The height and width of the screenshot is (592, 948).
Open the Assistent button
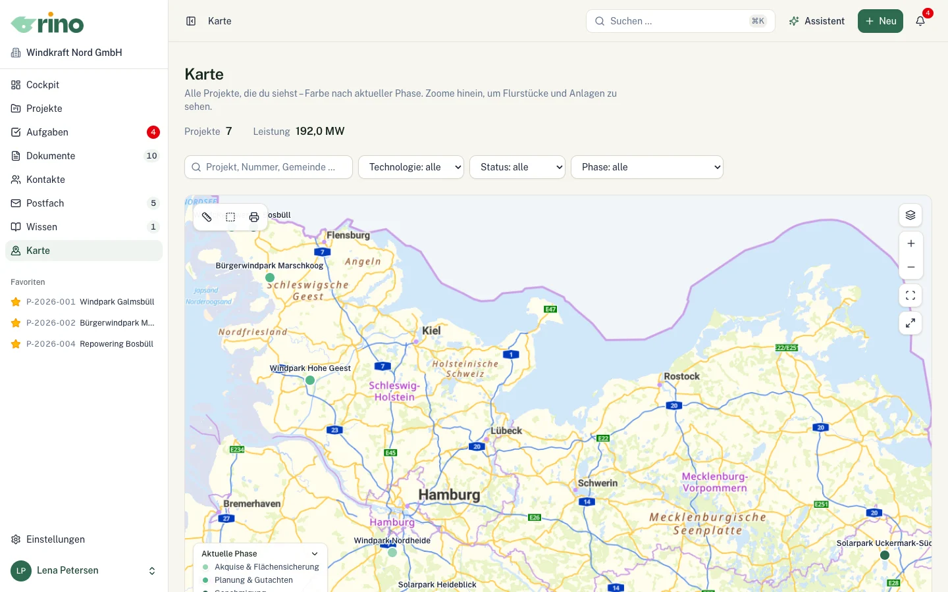(x=816, y=21)
